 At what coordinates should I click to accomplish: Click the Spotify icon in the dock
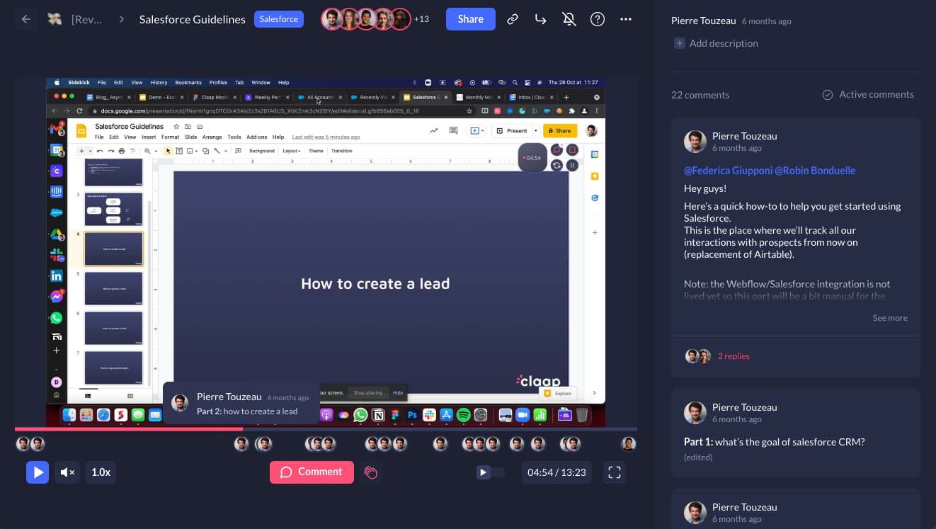tap(464, 415)
